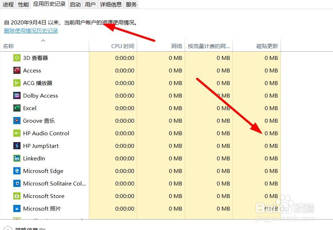Click 磁贴更新 value for HP JumpStart
Screen dimensions: 333x230
point(271,146)
